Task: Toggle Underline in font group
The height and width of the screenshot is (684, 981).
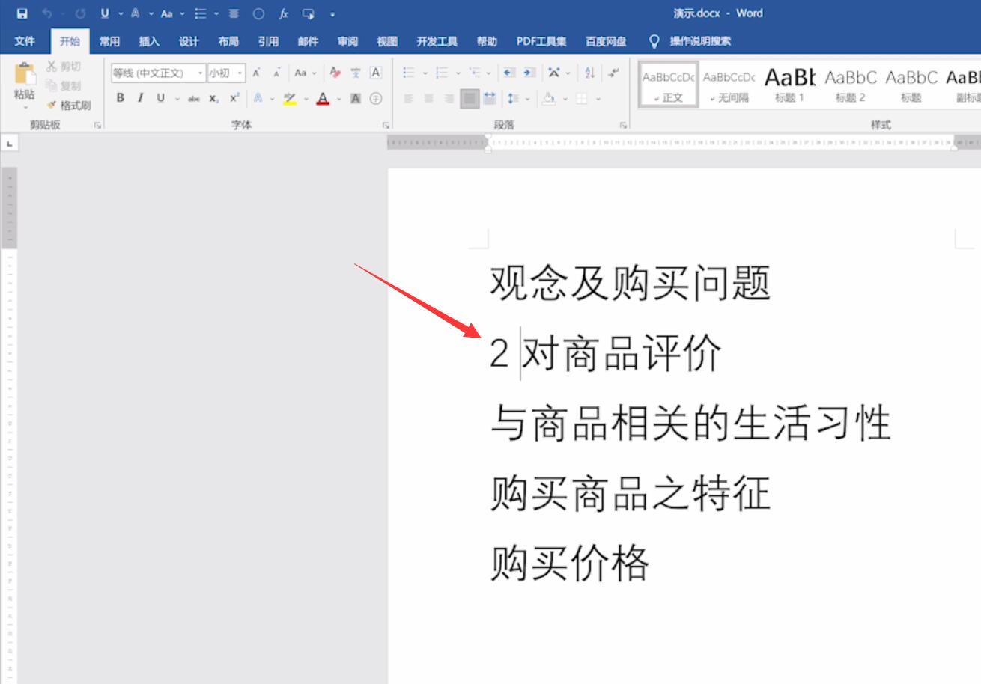Action: pyautogui.click(x=160, y=98)
